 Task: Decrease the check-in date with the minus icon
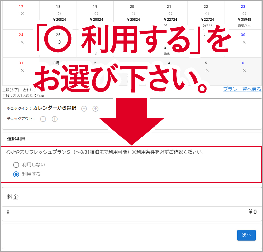tap(84, 109)
